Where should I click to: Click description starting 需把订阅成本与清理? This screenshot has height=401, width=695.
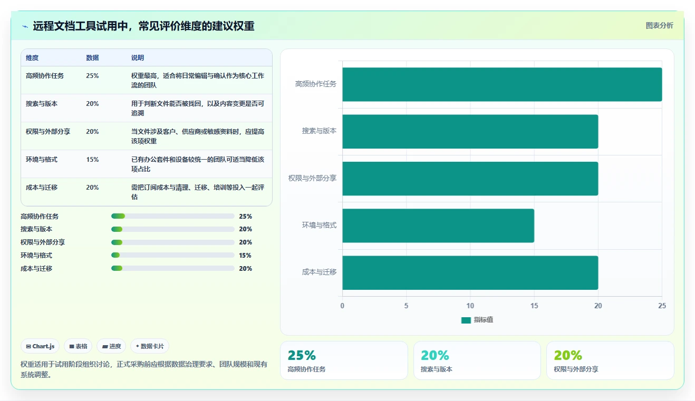tap(198, 192)
